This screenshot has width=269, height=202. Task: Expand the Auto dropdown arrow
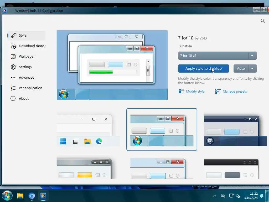point(252,69)
